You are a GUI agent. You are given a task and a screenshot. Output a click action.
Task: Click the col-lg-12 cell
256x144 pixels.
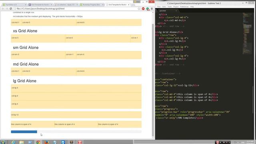point(76,115)
